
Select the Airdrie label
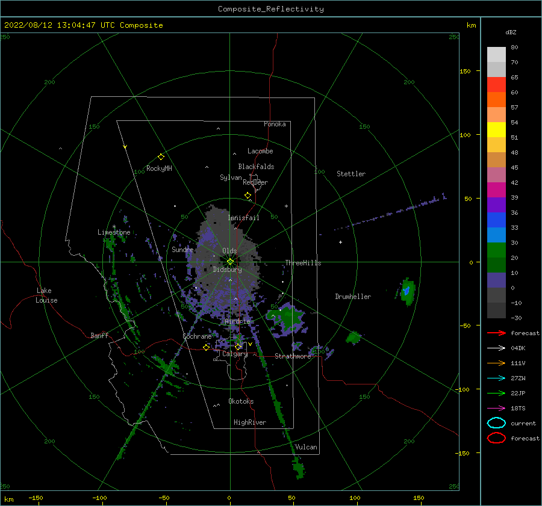(237, 321)
